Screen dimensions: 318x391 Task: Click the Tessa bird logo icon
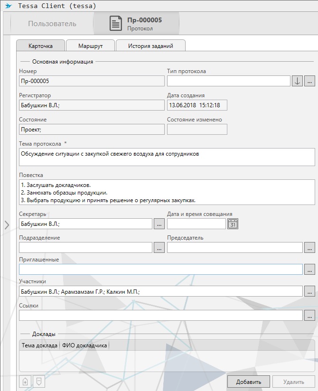(x=8, y=6)
